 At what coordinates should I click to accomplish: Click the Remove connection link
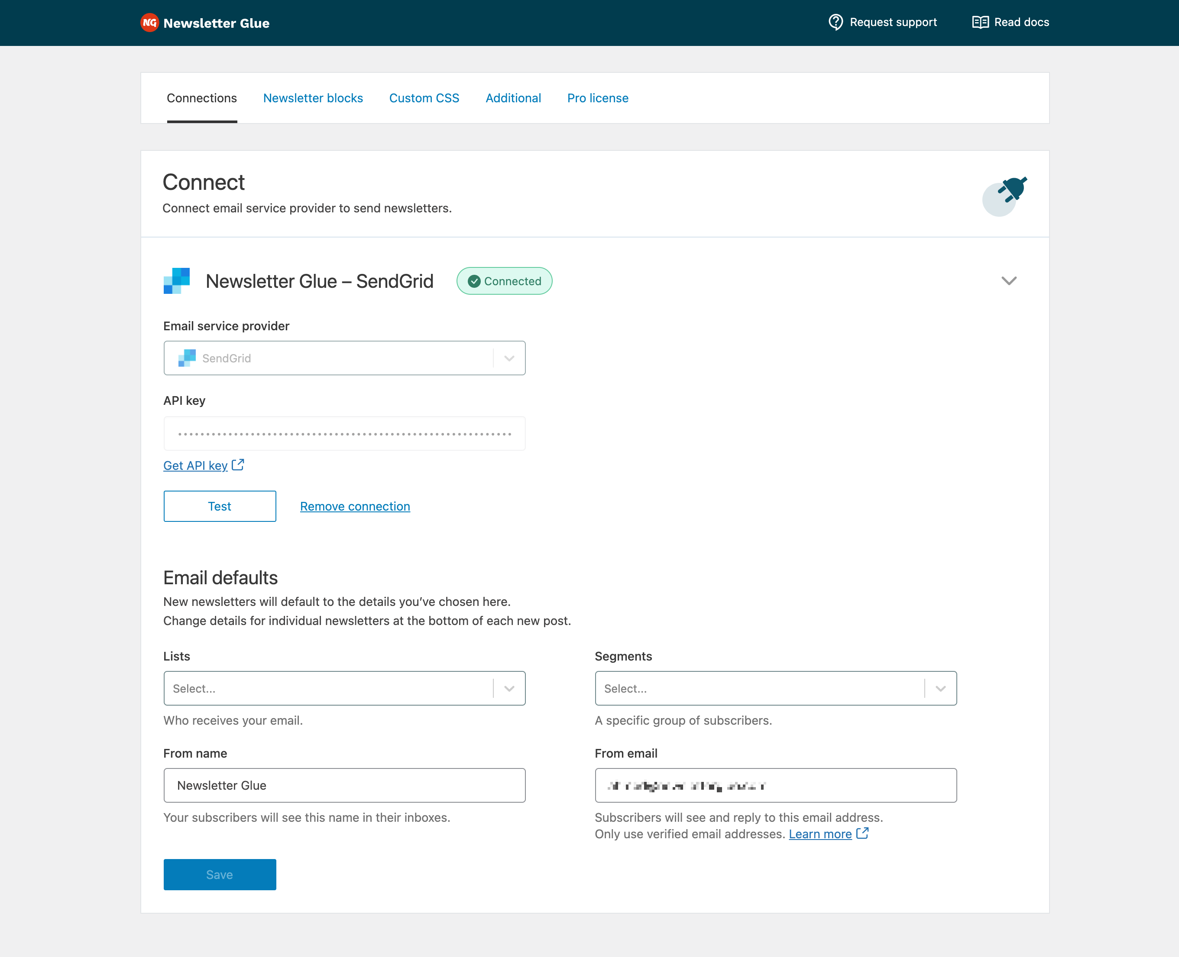pos(355,506)
